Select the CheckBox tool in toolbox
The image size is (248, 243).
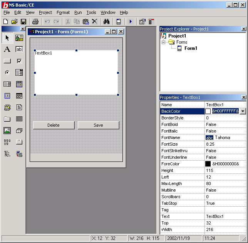pyautogui.click(x=19, y=61)
